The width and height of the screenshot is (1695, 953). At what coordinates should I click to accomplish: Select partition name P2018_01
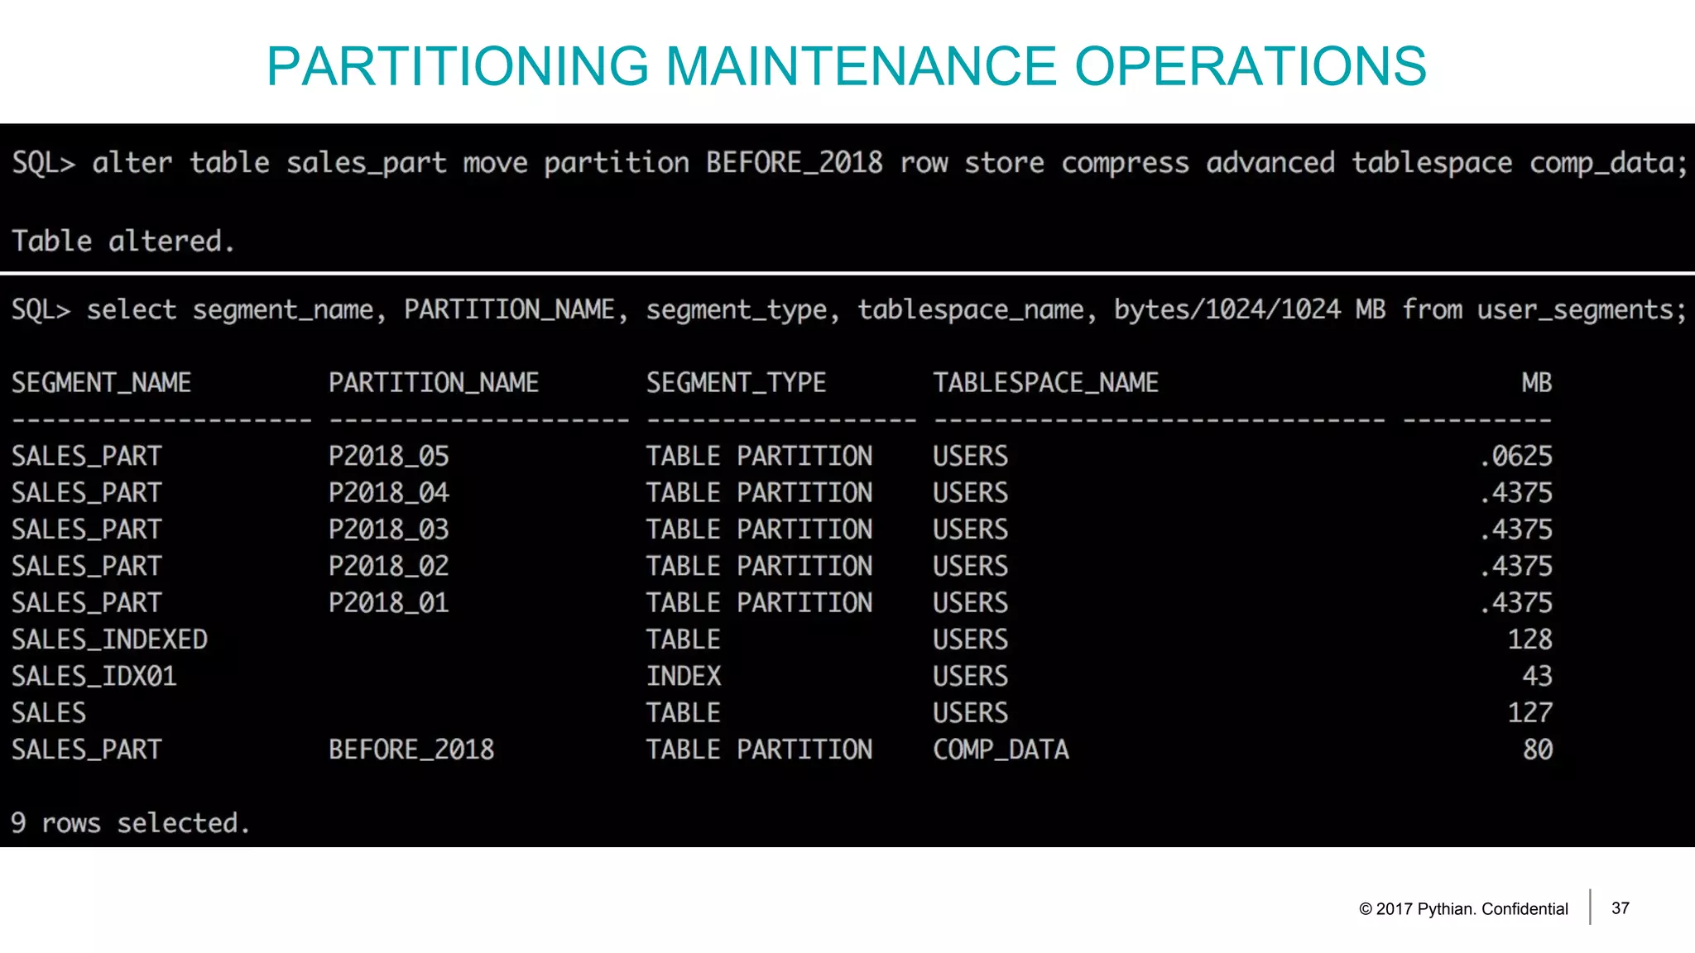click(388, 602)
